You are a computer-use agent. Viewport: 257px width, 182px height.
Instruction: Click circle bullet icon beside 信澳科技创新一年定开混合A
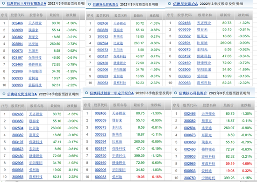(x=86, y=93)
